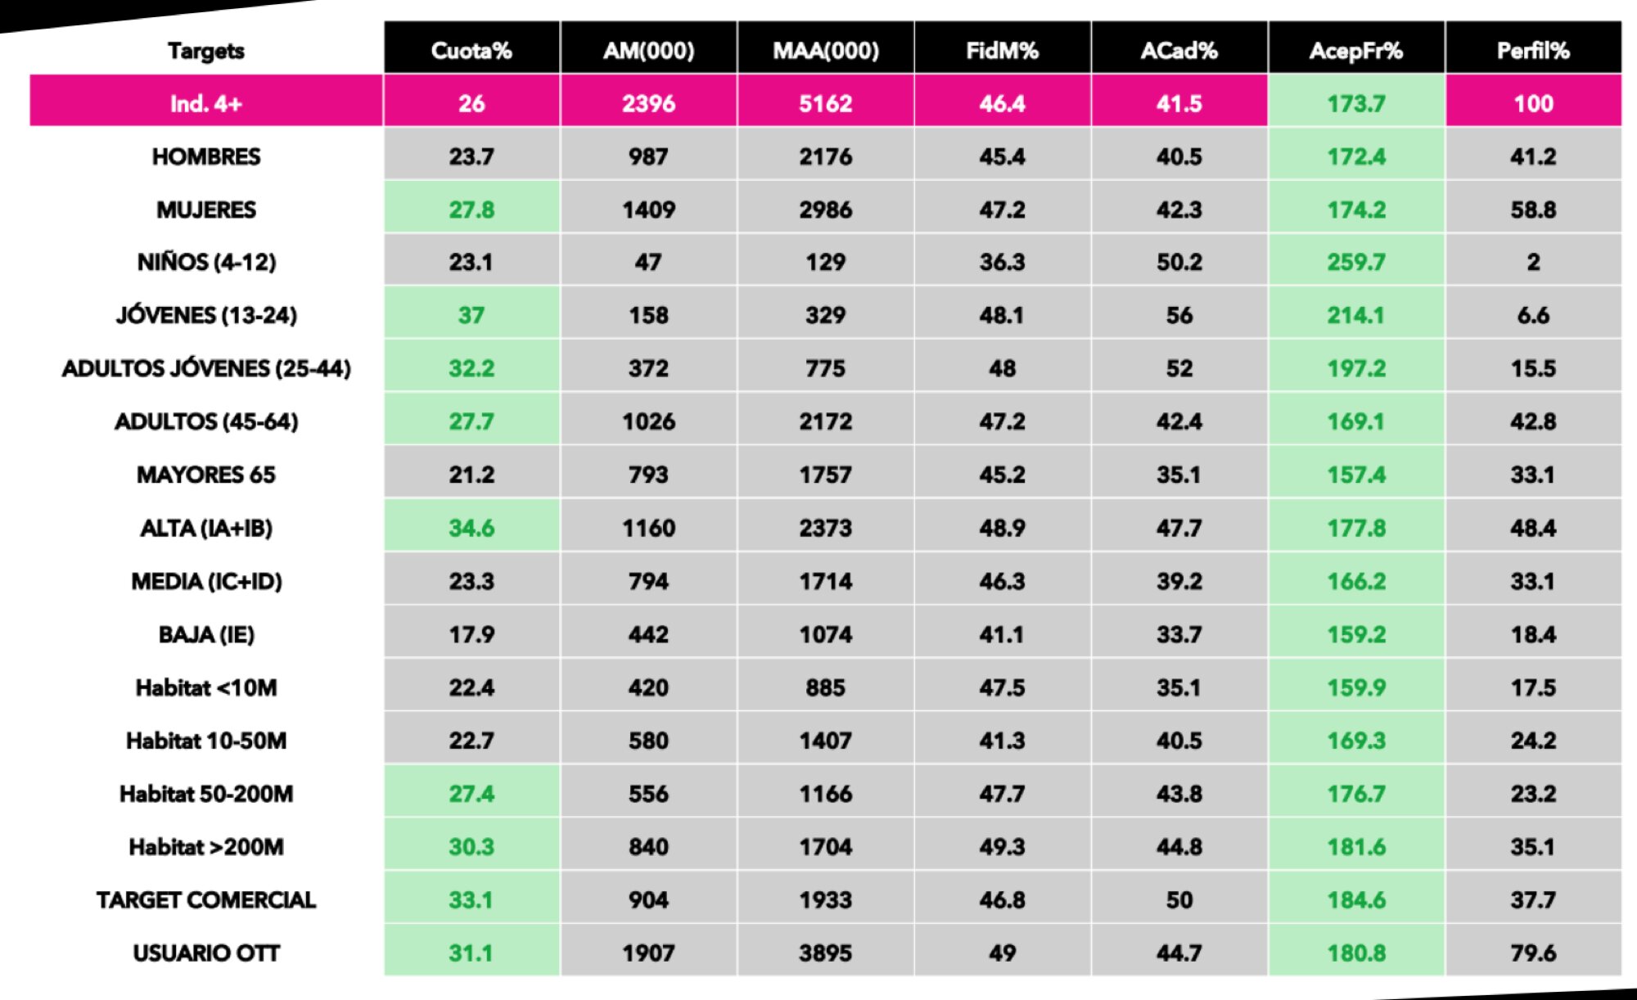The width and height of the screenshot is (1637, 1000).
Task: Click the green Cuota% cell for JÓVENES
Action: pyautogui.click(x=471, y=315)
